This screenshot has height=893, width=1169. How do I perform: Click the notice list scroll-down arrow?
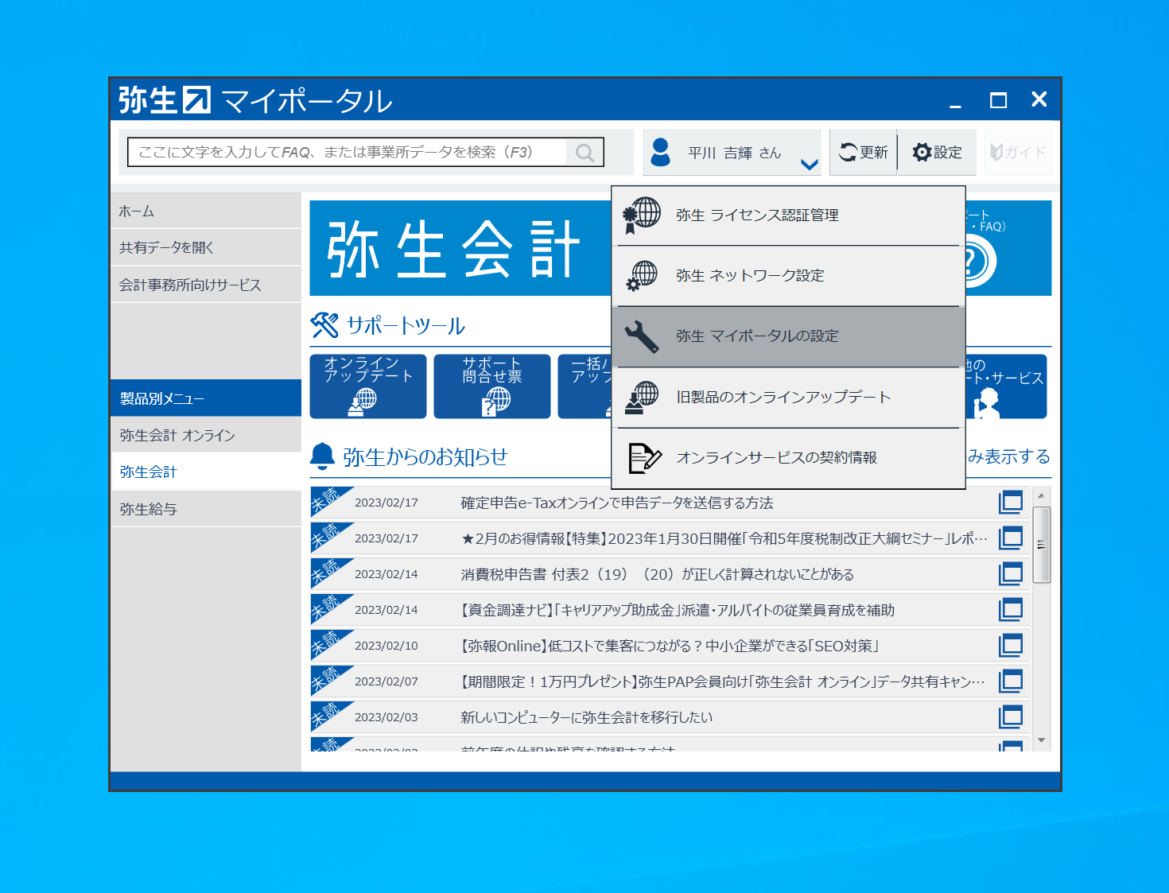[1041, 740]
